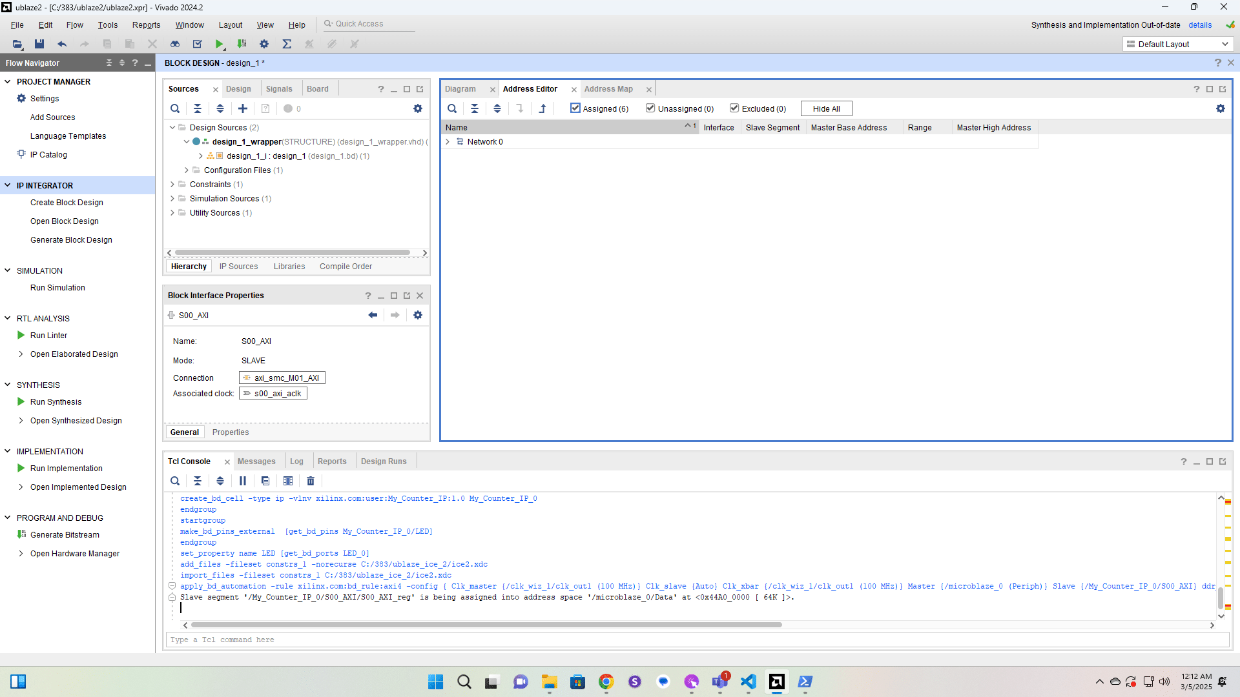This screenshot has height=697, width=1240.
Task: Click the out-of-date details link
Action: coord(1199,25)
